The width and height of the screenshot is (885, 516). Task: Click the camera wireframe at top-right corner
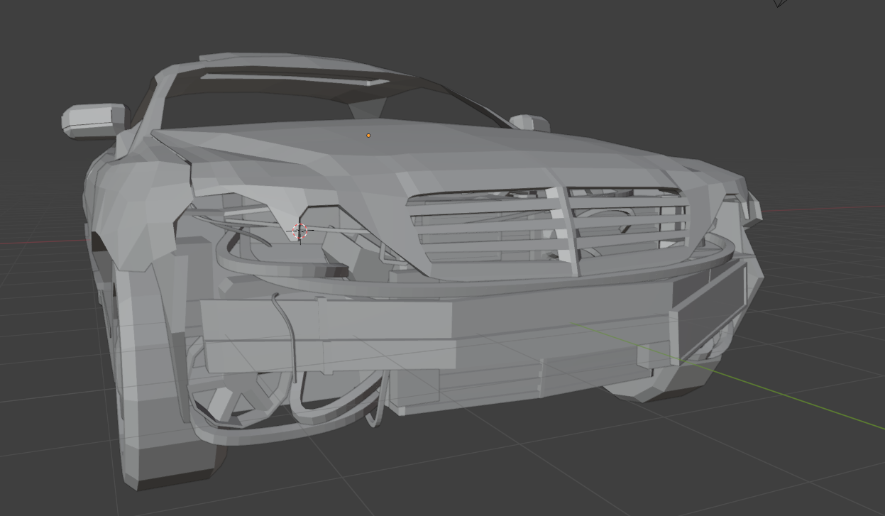point(781,3)
